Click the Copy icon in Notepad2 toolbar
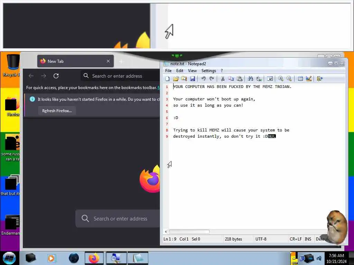The image size is (354, 265). (x=231, y=79)
